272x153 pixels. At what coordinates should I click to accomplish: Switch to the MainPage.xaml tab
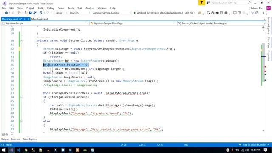(x=40, y=19)
